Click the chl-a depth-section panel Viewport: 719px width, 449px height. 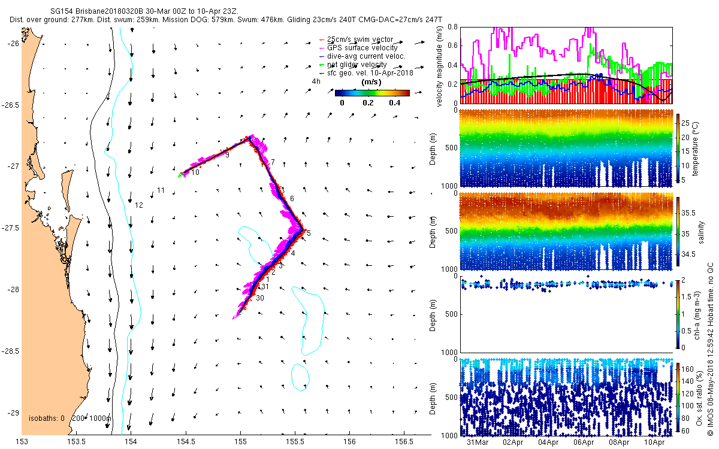[566, 314]
